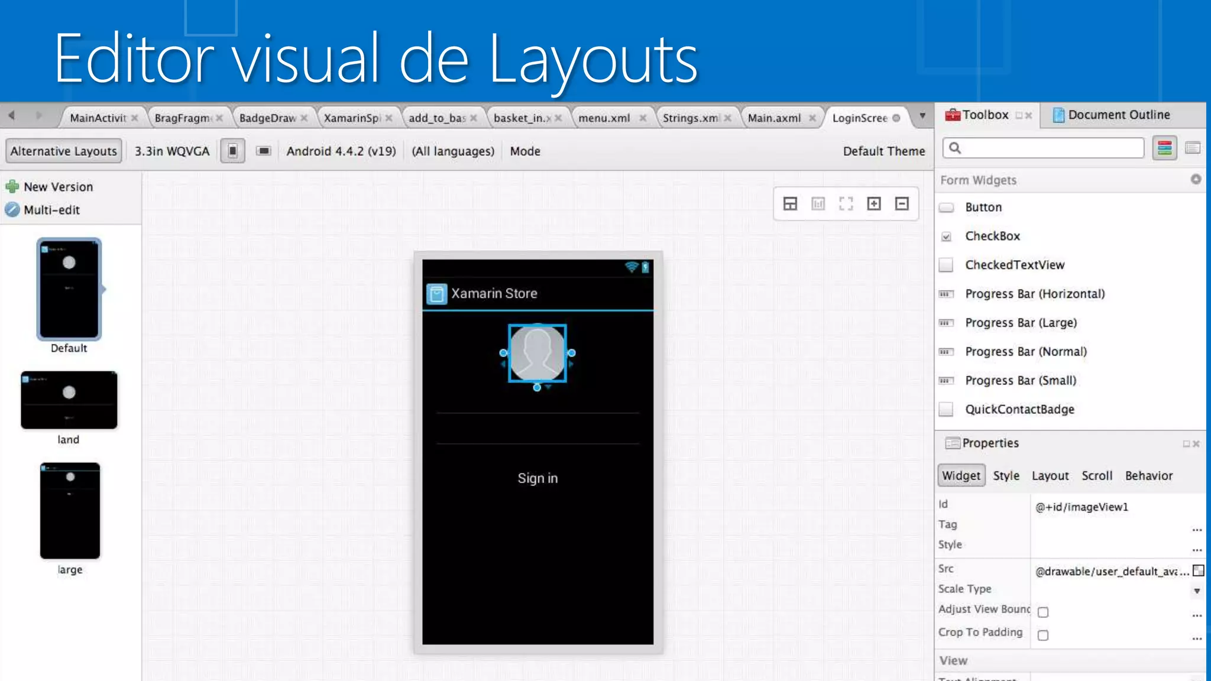Toggle the Adjust View Bounds checkbox

(x=1043, y=612)
